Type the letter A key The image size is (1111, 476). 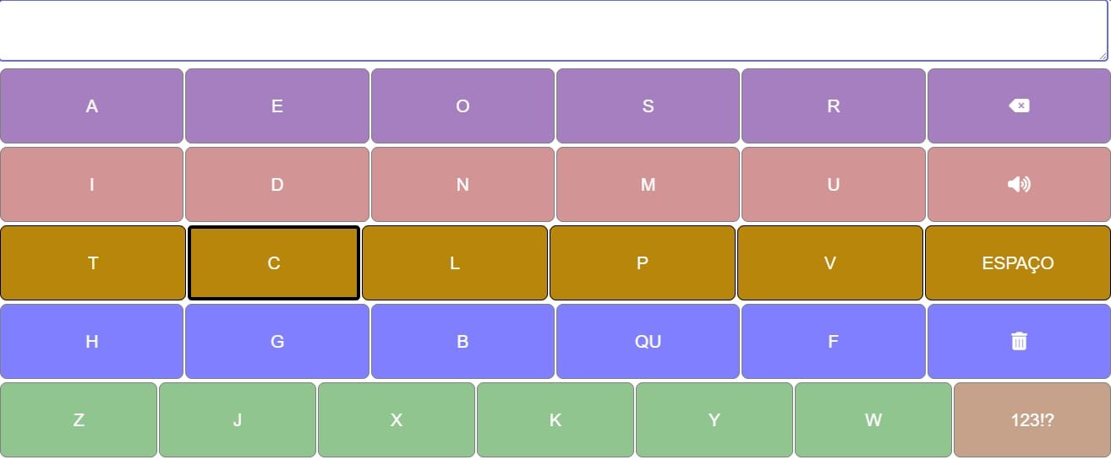coord(91,105)
